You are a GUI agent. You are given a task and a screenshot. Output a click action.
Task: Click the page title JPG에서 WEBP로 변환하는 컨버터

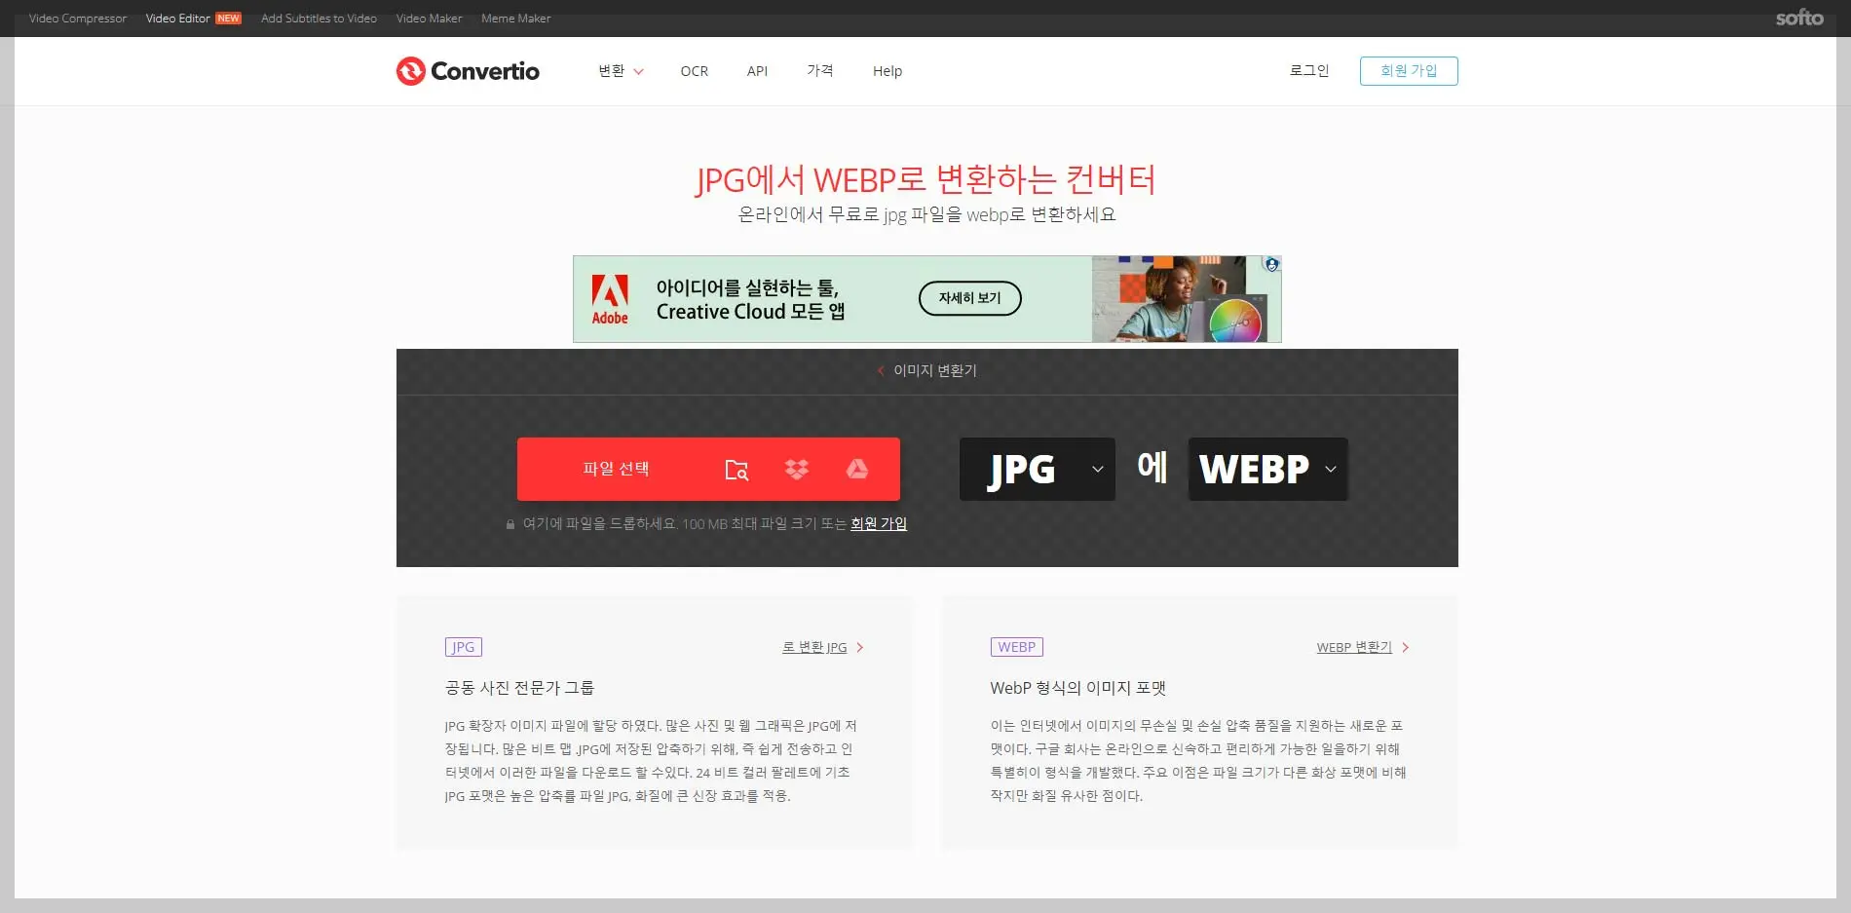pyautogui.click(x=925, y=180)
